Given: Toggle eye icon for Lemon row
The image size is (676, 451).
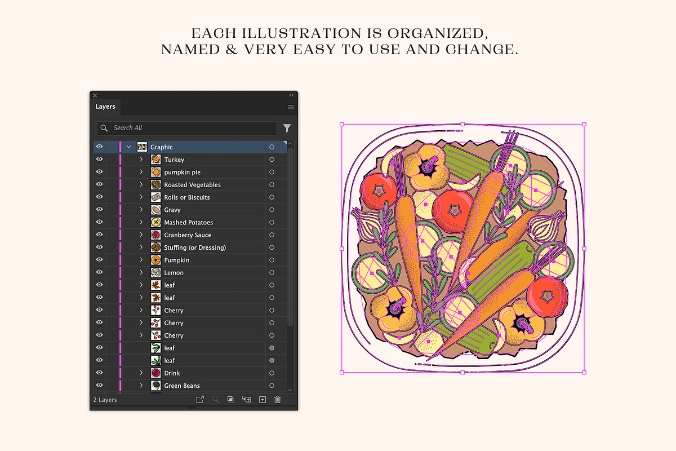Looking at the screenshot, I should [x=100, y=272].
